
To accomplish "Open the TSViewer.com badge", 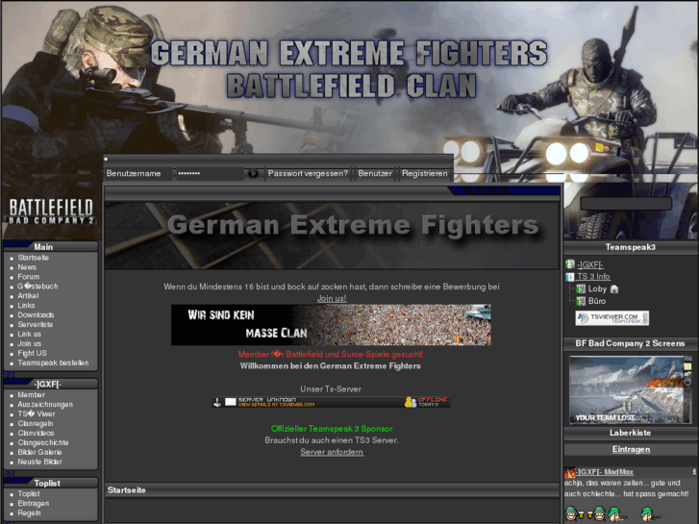I will [x=612, y=318].
